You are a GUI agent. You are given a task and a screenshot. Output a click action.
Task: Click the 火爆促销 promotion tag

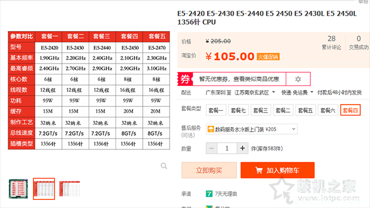(268, 57)
